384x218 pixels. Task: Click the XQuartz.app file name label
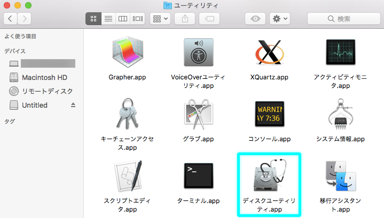[269, 77]
